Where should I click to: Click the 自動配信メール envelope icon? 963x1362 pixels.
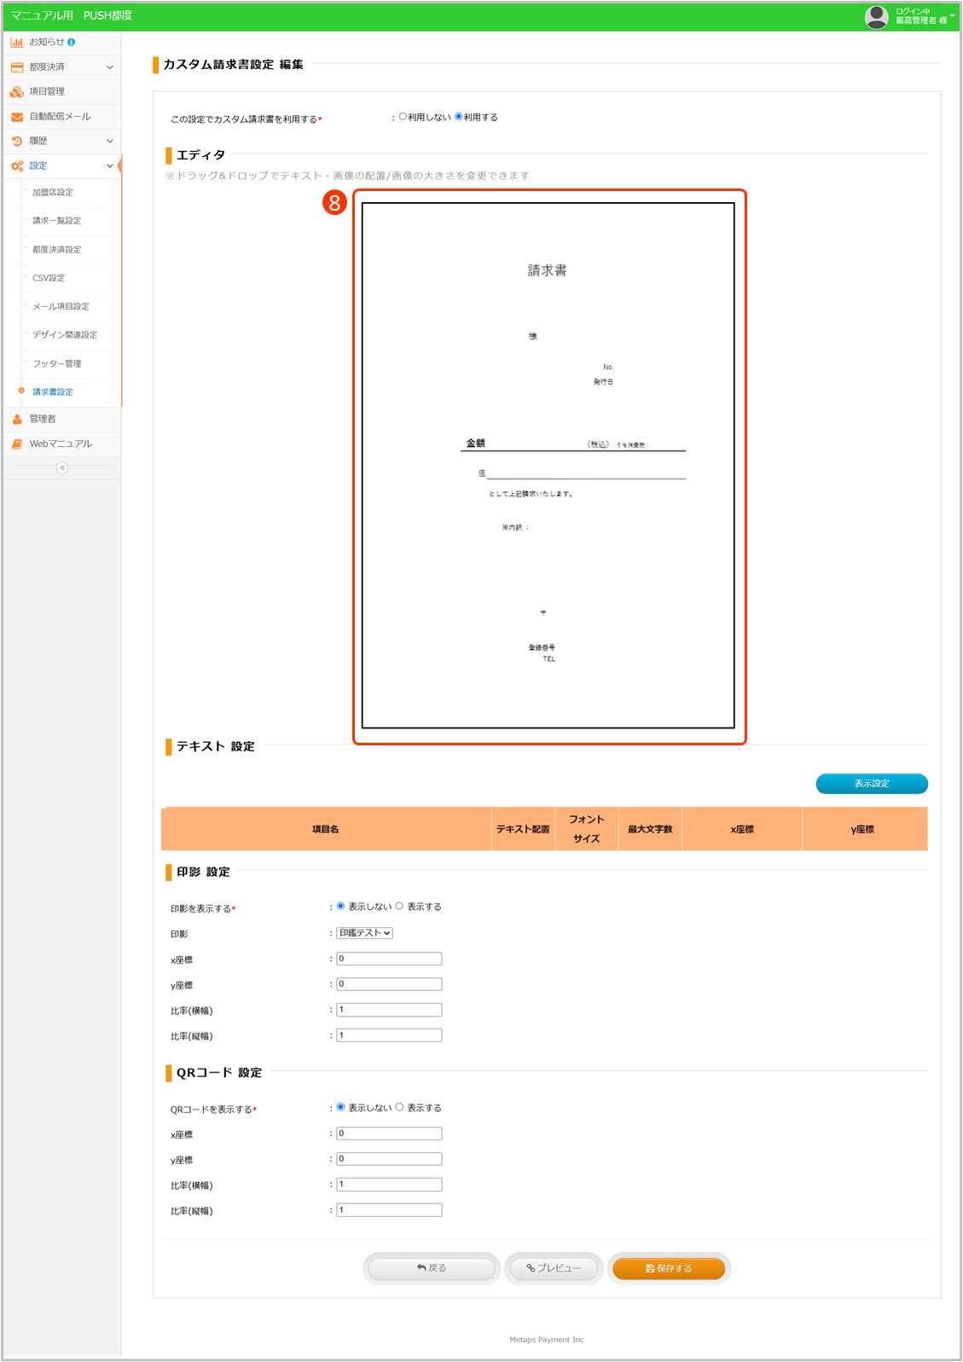16,116
